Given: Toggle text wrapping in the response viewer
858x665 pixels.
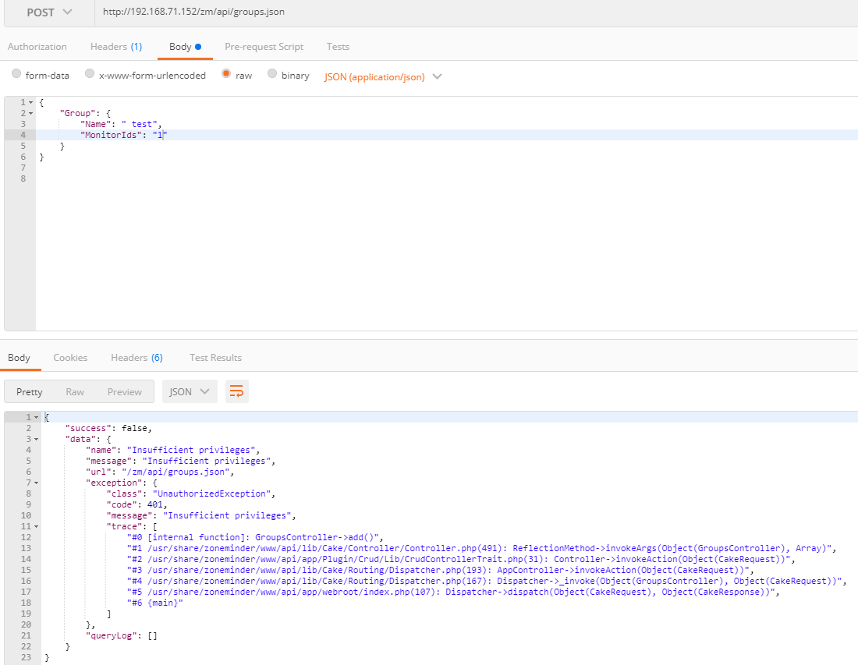Looking at the screenshot, I should pyautogui.click(x=237, y=391).
